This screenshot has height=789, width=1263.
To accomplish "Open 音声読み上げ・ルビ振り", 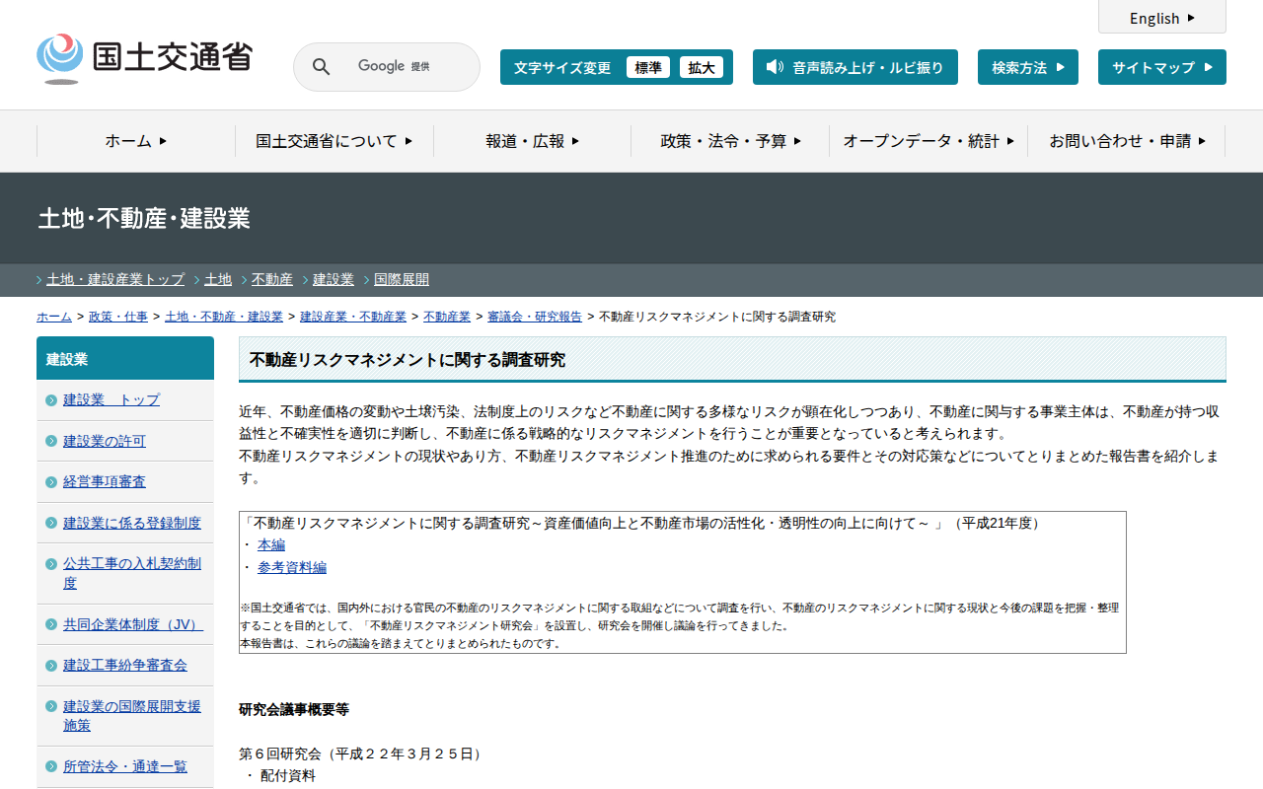I will (855, 67).
